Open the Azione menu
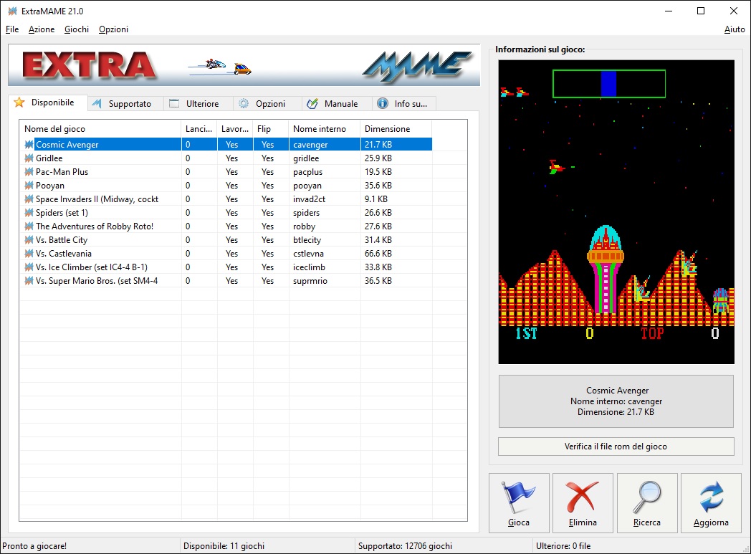The image size is (751, 554). 42,29
